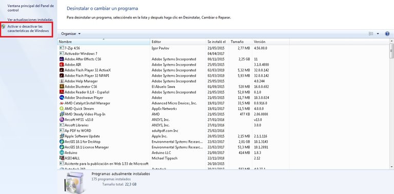Image resolution: width=394 pixels, height=194 pixels.
Task: Select version 10.3.0.024 cell
Action: [x=261, y=97]
